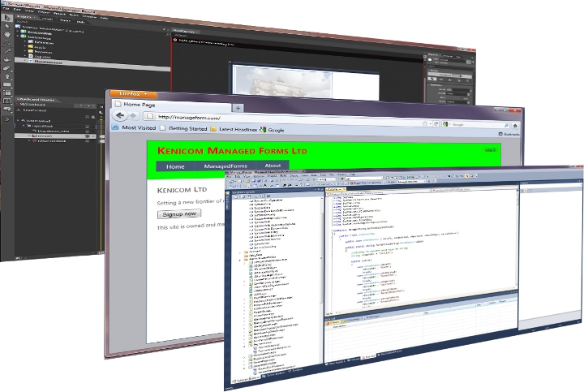Toggle the lock-all icon in Objects and Timeline

(93, 117)
